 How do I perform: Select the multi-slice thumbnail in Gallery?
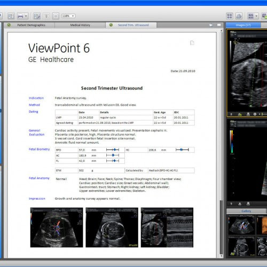point(262,247)
